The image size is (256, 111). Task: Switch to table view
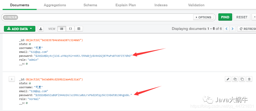pyautogui.click(x=79, y=29)
